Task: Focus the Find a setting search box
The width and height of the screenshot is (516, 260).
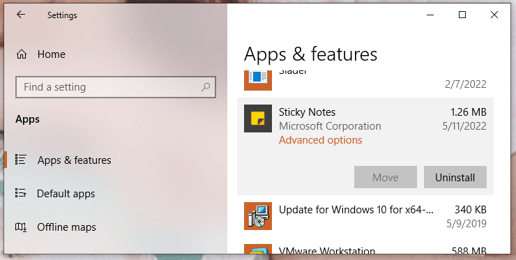Action: (x=116, y=87)
